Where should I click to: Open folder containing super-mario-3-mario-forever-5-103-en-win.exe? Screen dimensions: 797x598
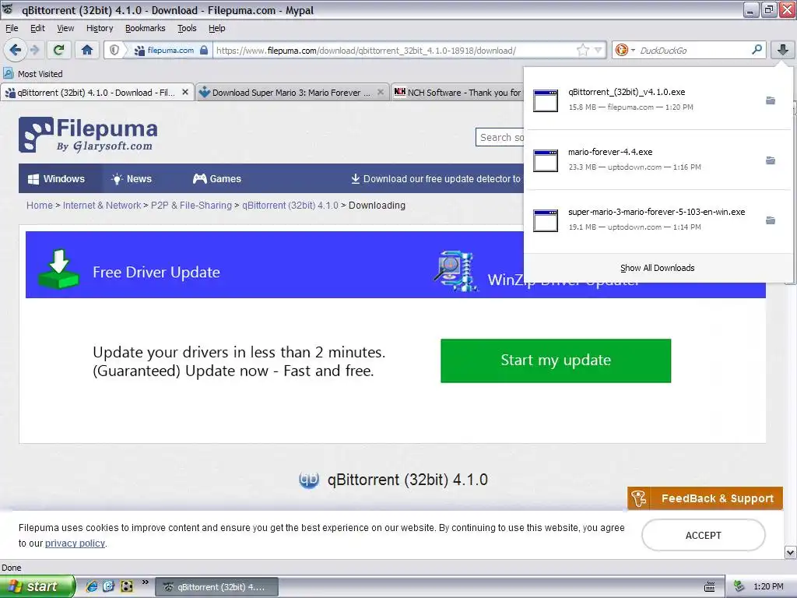click(x=771, y=220)
